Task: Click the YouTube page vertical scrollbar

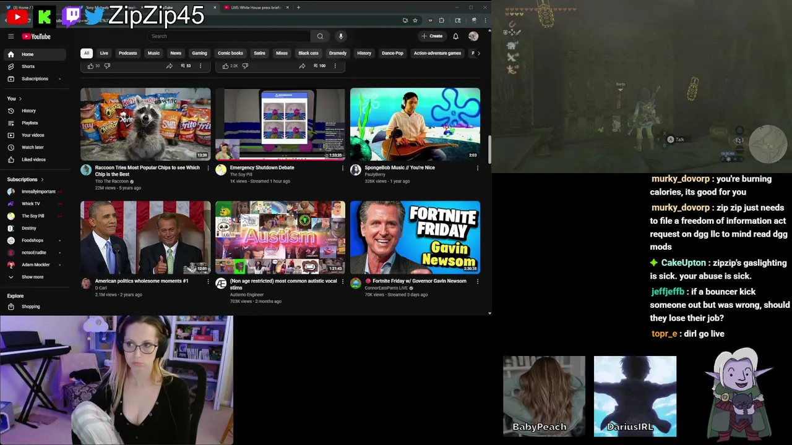Action: (x=489, y=148)
